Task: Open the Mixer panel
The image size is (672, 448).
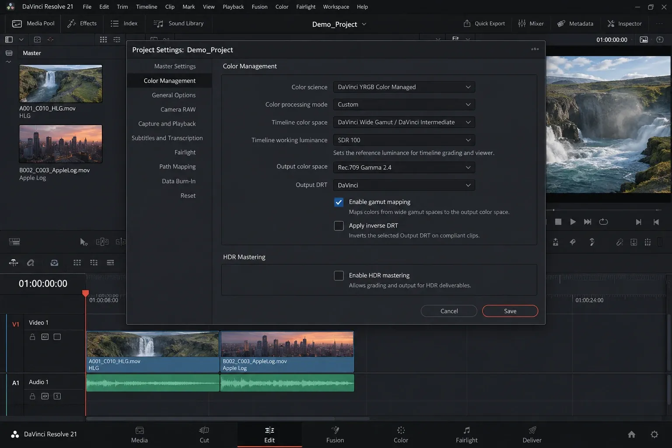Action: 531,24
